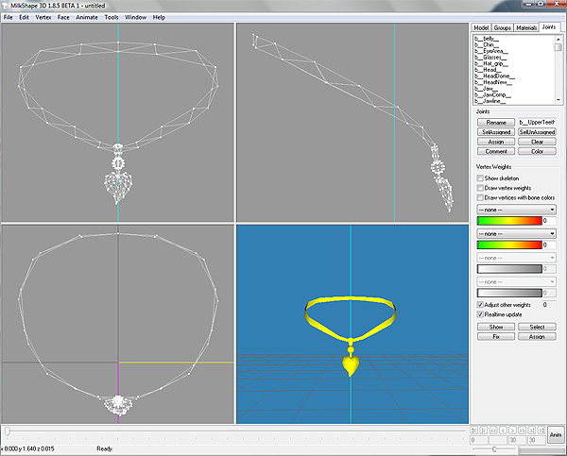Image resolution: width=567 pixels, height=456 pixels.
Task: Go to previous keyframe
Action: (485, 430)
